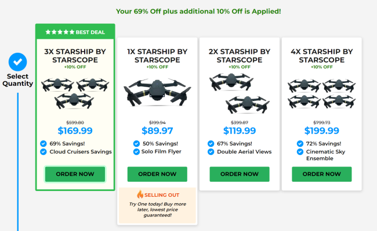Click the $199.99 price on 4X card

322,131
